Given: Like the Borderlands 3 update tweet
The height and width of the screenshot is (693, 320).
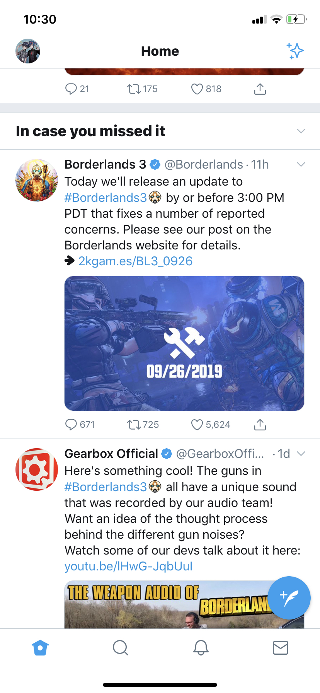Looking at the screenshot, I should pyautogui.click(x=197, y=425).
